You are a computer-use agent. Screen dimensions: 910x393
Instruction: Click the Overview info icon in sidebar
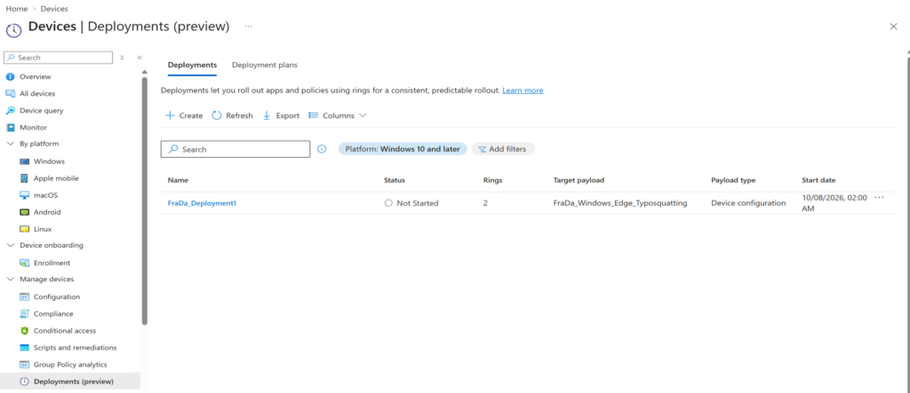click(10, 76)
